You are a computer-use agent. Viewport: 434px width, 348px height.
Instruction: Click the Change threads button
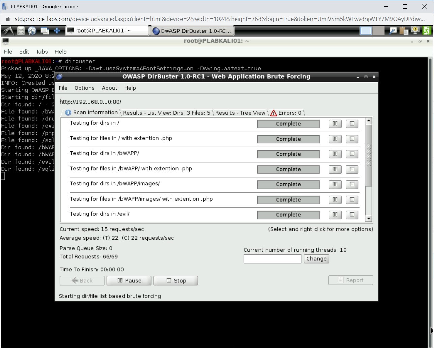(x=316, y=259)
